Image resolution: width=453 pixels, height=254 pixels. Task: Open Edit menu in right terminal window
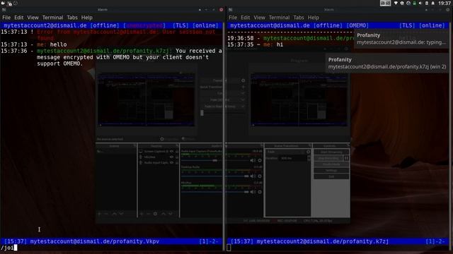click(x=246, y=18)
